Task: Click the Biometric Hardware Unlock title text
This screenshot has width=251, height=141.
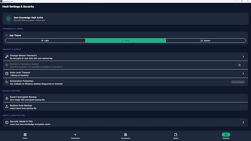Action: pos(24,64)
